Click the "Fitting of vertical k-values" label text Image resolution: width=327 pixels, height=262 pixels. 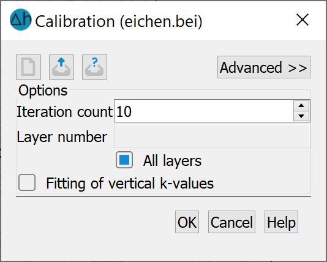click(130, 183)
